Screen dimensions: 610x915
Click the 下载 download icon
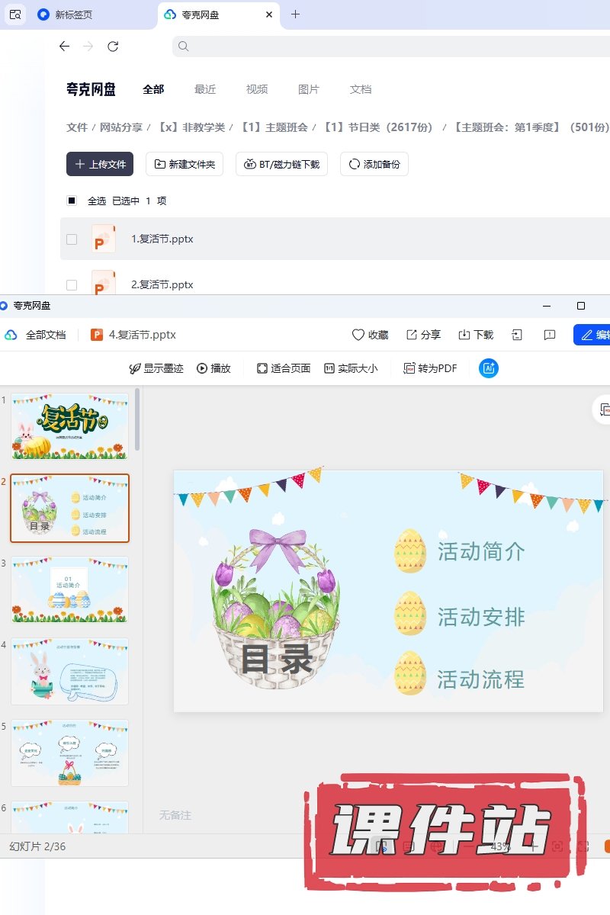tap(464, 335)
